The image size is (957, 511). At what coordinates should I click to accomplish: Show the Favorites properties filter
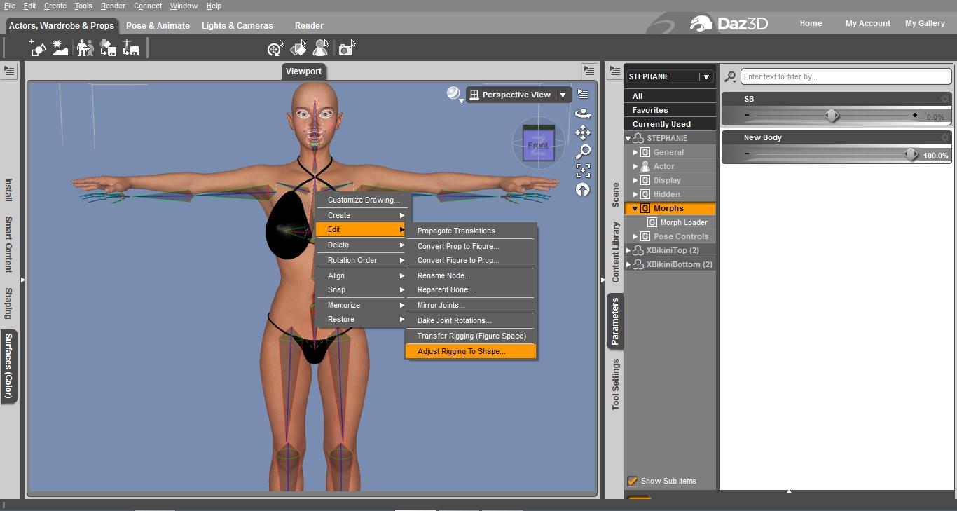pyautogui.click(x=670, y=110)
